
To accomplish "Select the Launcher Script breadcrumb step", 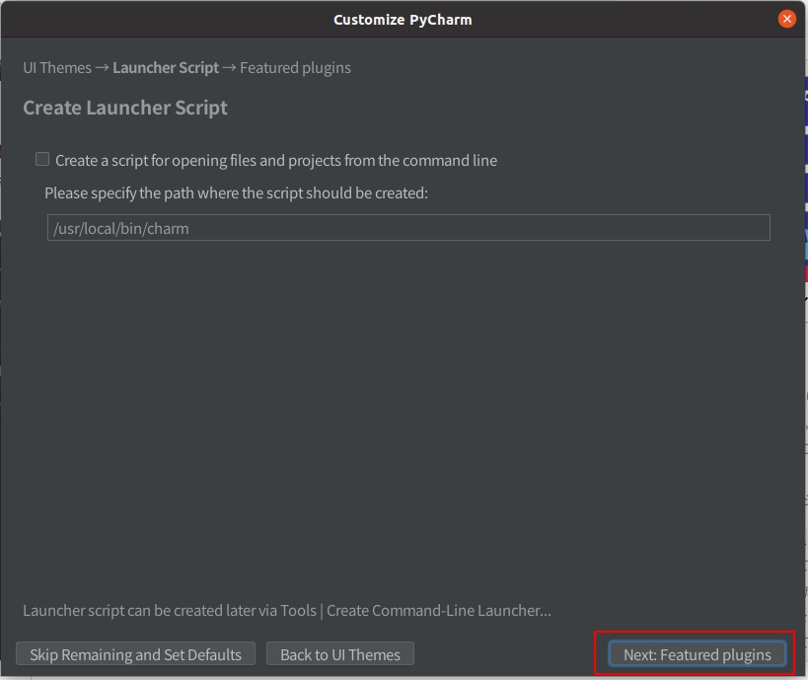I will pyautogui.click(x=166, y=68).
